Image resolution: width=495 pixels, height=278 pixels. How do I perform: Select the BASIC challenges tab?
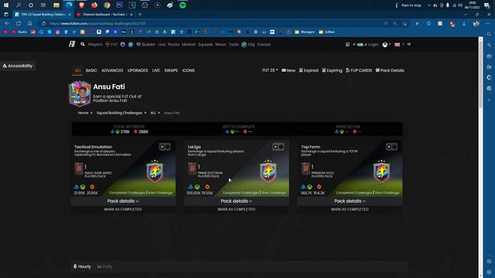tap(91, 70)
